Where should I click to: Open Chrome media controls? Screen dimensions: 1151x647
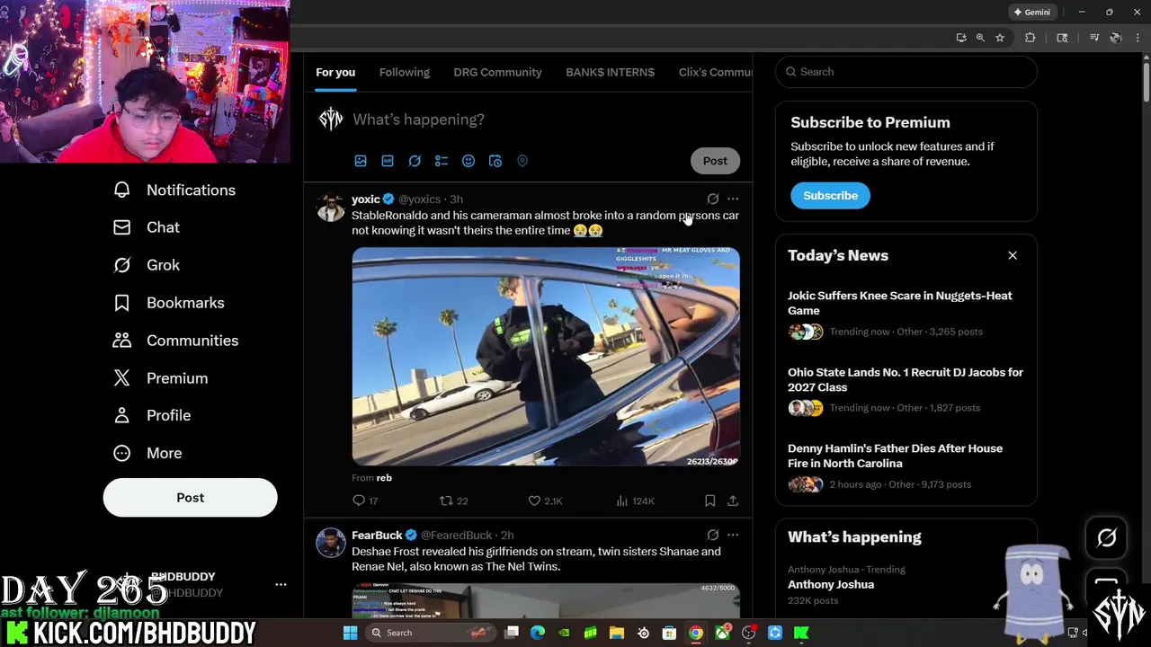(x=1094, y=38)
